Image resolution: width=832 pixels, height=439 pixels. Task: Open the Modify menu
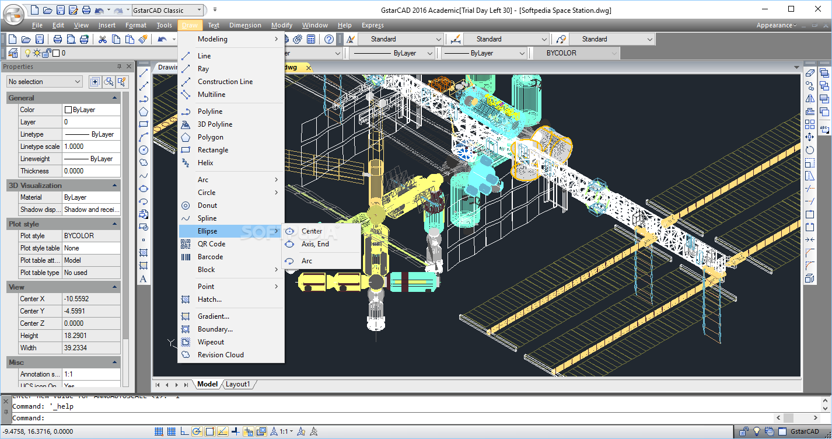(x=282, y=25)
